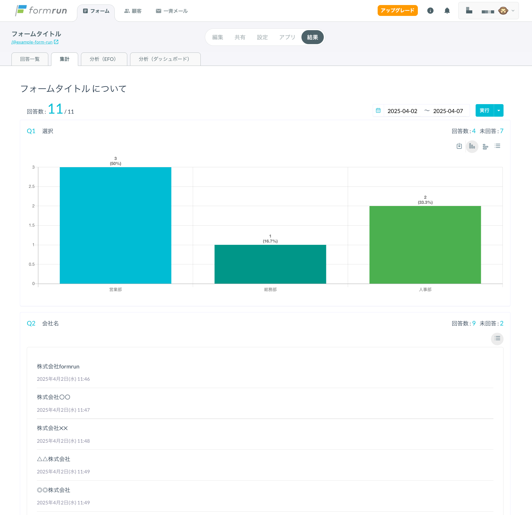532x515 pixels.
Task: Switch to the 分析（EFO） tab
Action: pos(104,59)
